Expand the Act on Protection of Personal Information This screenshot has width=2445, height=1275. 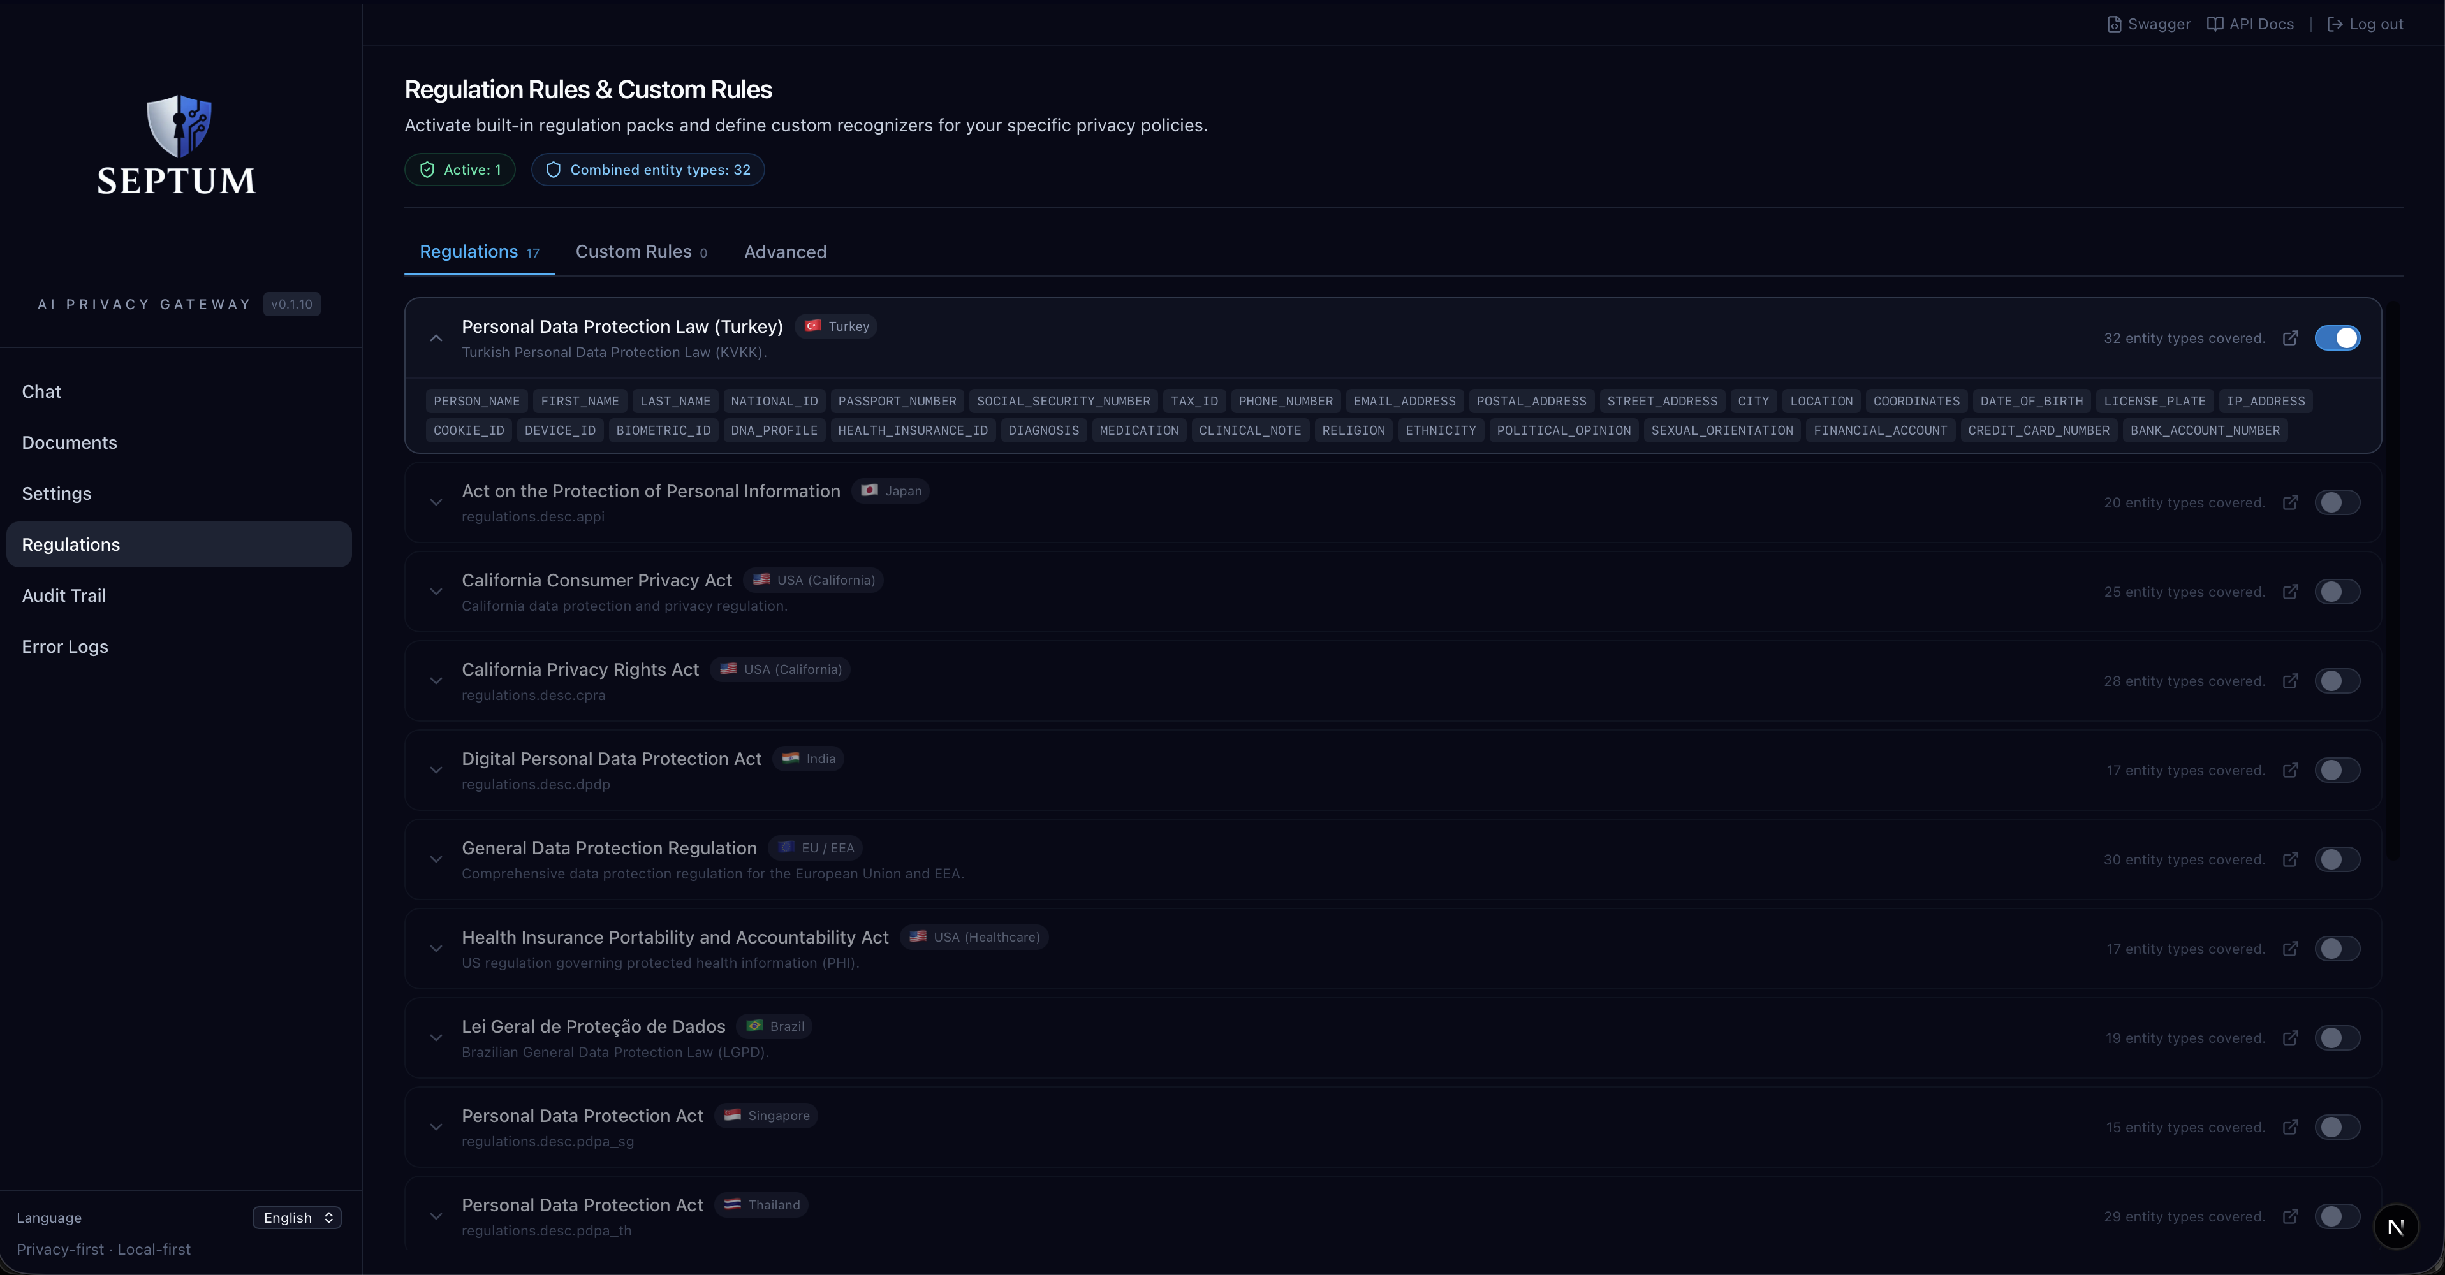click(x=436, y=503)
